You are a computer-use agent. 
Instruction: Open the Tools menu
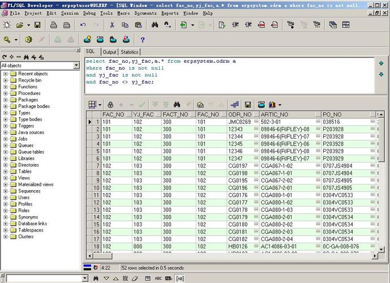pyautogui.click(x=106, y=13)
